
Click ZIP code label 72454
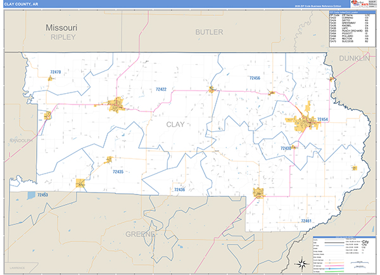tap(322, 119)
